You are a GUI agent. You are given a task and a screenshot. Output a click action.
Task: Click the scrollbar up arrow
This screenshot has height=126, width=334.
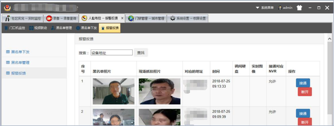329,39
